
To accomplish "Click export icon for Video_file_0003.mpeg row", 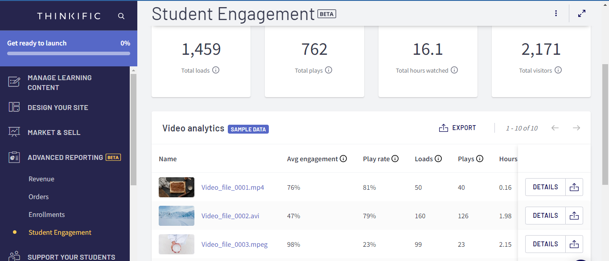I will click(x=574, y=244).
